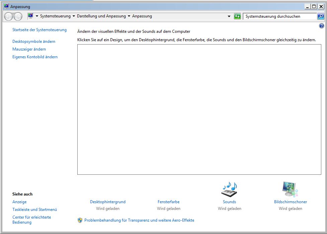
Task: Close the Anpassung window
Action: [x=321, y=6]
